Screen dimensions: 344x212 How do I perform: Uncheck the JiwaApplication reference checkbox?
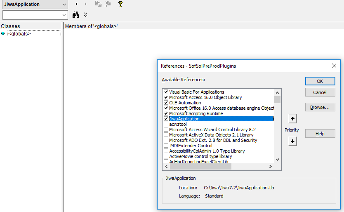(x=166, y=119)
